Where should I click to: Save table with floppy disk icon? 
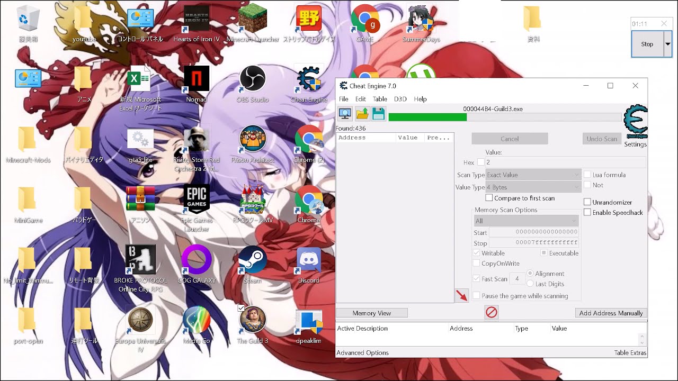[x=378, y=113]
